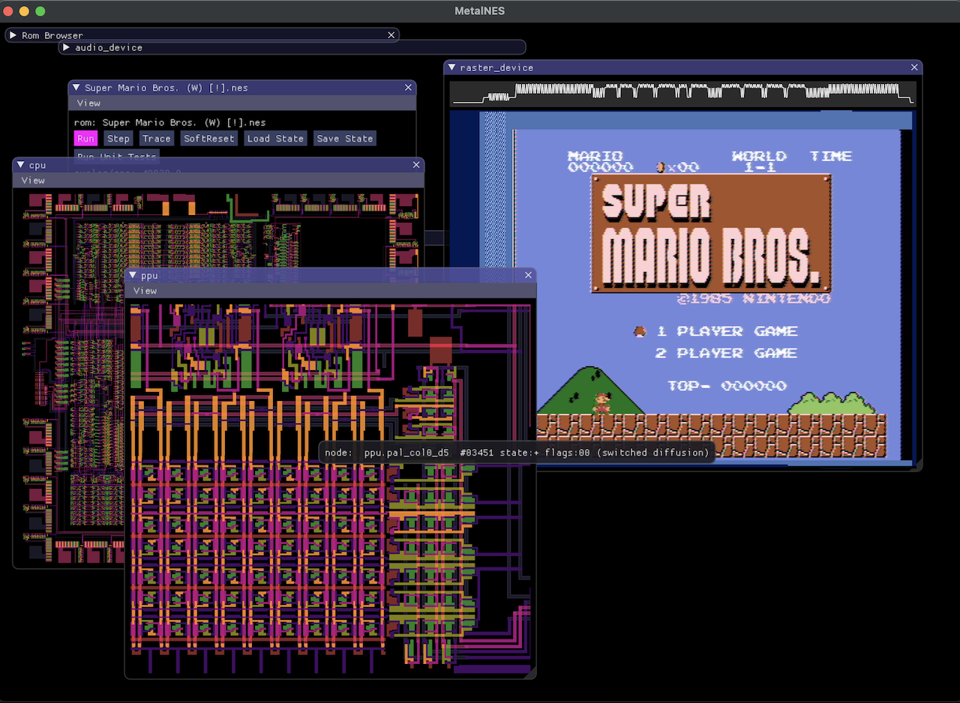The height and width of the screenshot is (703, 960).
Task: Expand the audio_device panel
Action: (66, 47)
